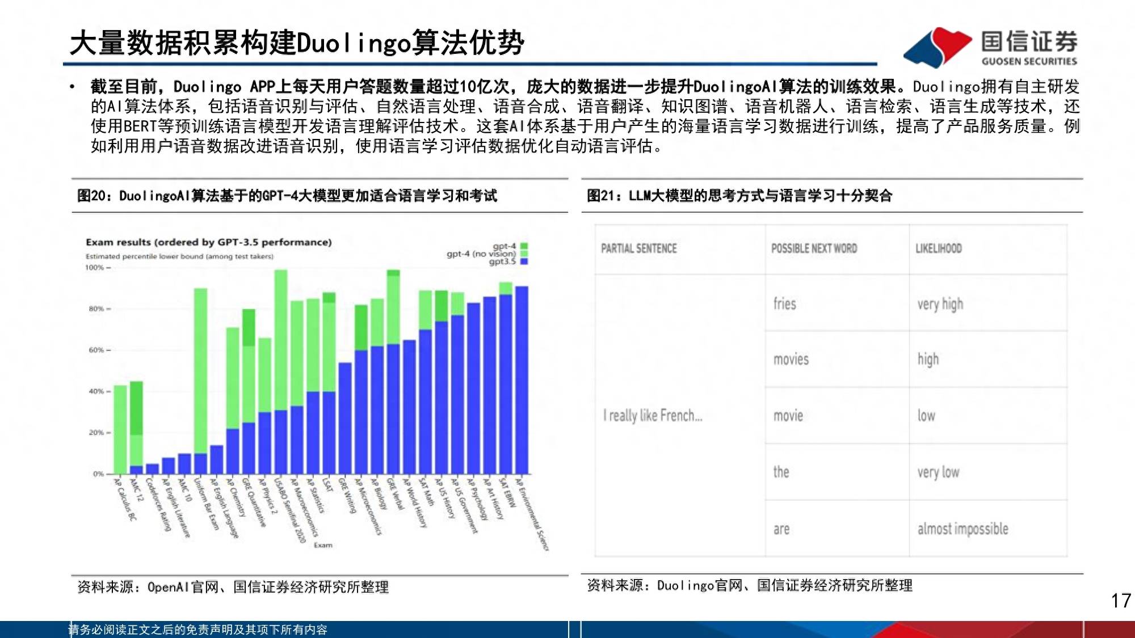
Task: Click the footer disclaimer 请务必阅读正文之后的免责声明
Action: click(198, 629)
